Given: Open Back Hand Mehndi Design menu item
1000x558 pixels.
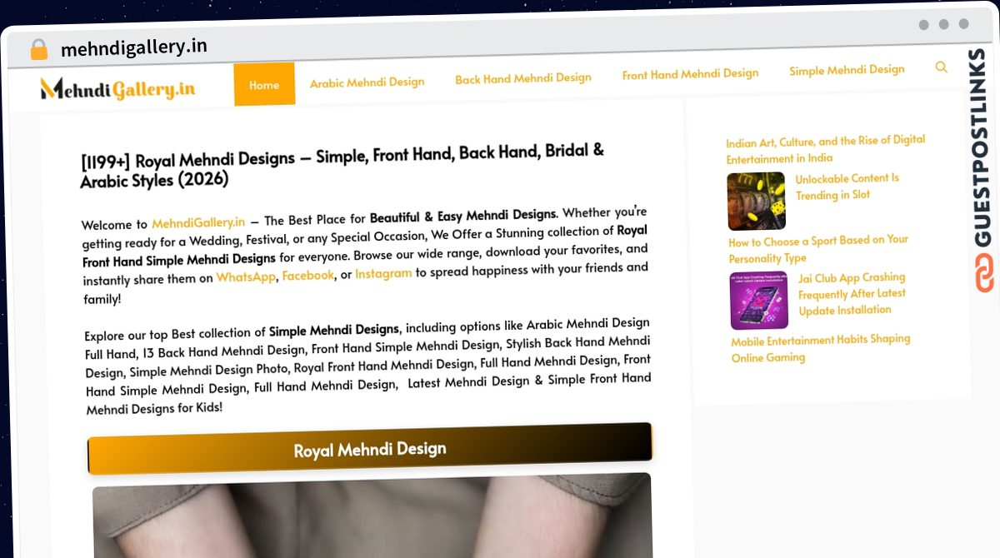Looking at the screenshot, I should tap(523, 78).
